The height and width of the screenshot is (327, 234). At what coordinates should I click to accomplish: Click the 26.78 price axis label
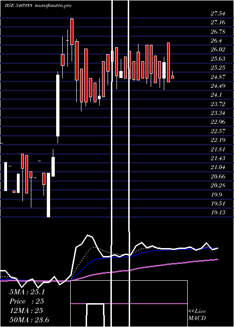tap(218, 31)
